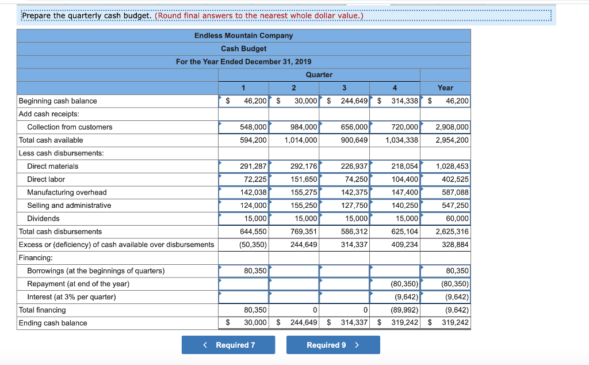The width and height of the screenshot is (589, 365).
Task: Click the Endless Mountain Company header
Action: click(x=243, y=36)
